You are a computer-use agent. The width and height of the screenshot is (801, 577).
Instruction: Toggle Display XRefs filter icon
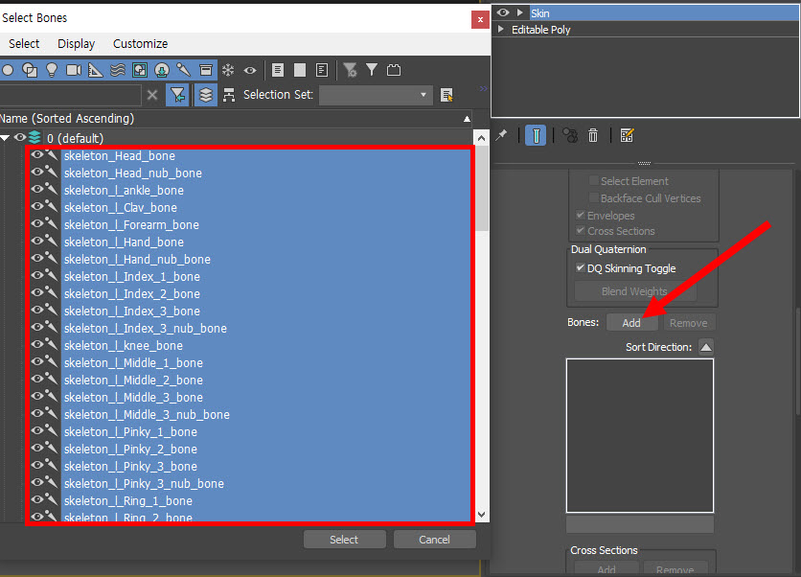click(x=161, y=70)
